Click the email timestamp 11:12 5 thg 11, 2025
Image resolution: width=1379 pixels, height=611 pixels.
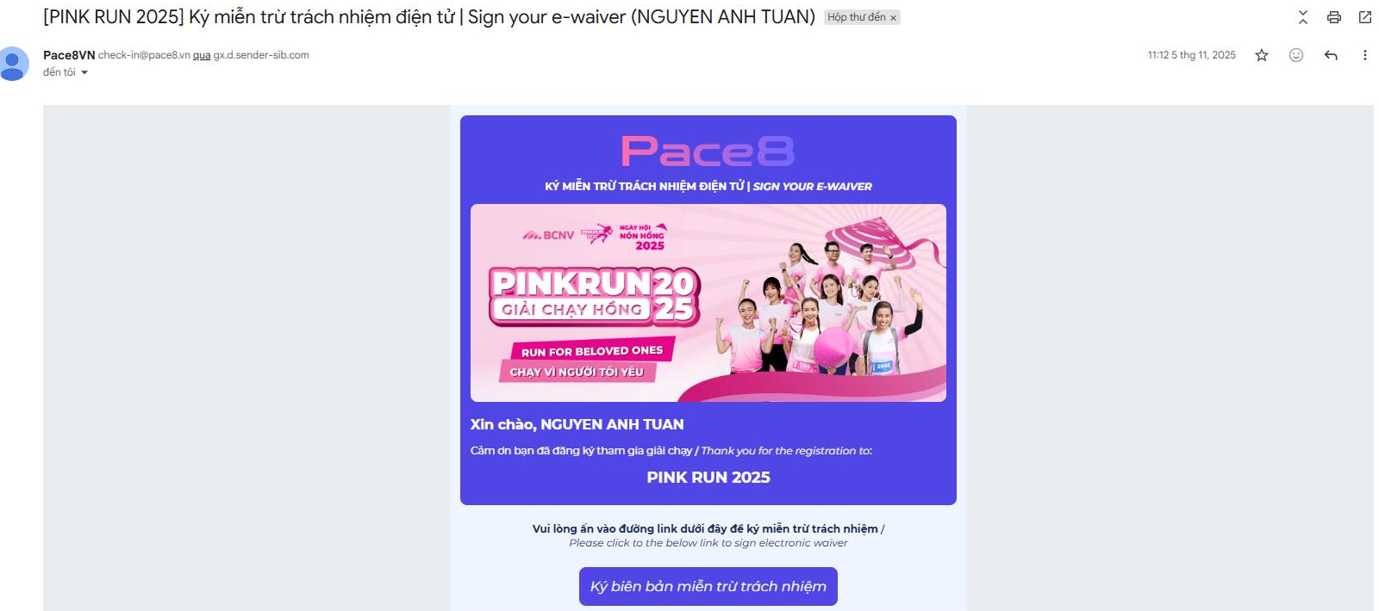tap(1191, 55)
